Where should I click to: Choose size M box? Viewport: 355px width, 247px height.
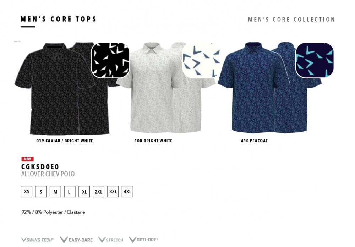point(55,192)
